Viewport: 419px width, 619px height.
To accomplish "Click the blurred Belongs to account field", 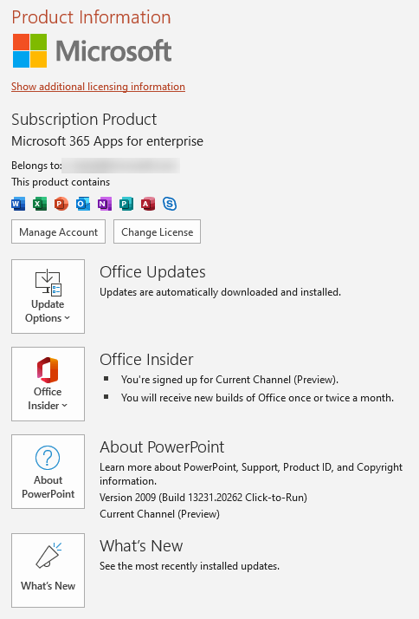I will coord(121,166).
